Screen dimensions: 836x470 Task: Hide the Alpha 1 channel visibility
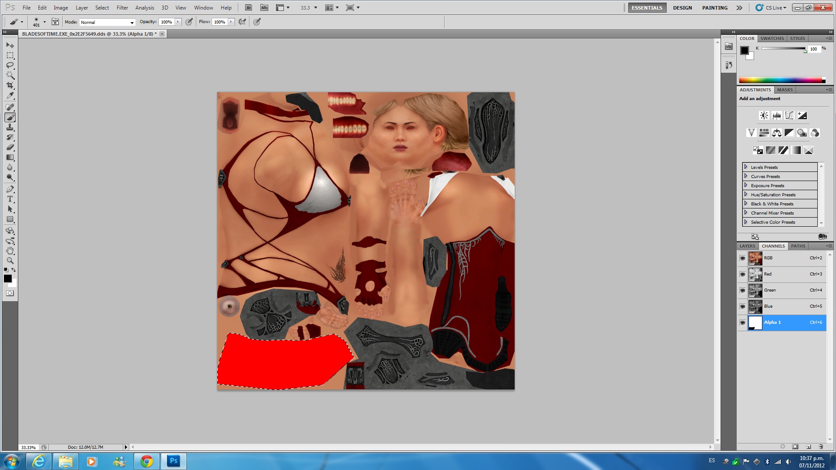[x=742, y=322]
